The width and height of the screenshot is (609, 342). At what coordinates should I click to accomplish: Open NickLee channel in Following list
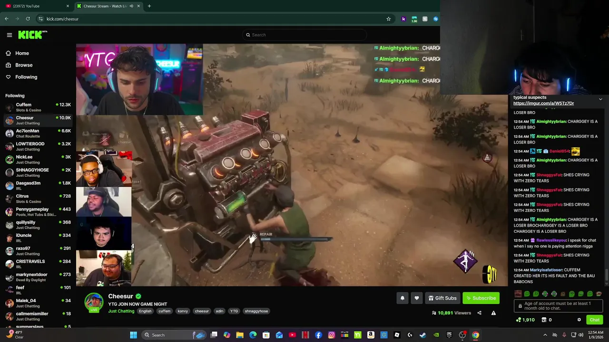pos(38,160)
